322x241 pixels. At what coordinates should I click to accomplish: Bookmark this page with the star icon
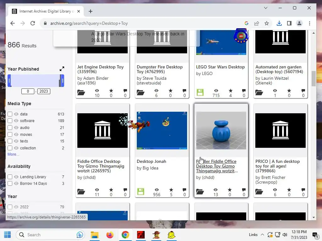point(267,23)
